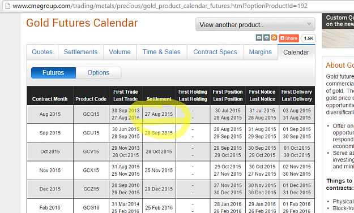This screenshot has width=354, height=213.
Task: Click the Aug 2015 contract month cell
Action: tap(50, 114)
